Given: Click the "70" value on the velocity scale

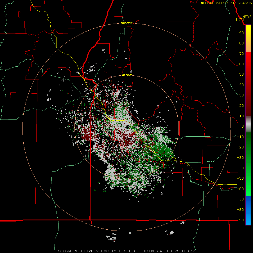Looking at the screenshot, I should coord(241,54).
